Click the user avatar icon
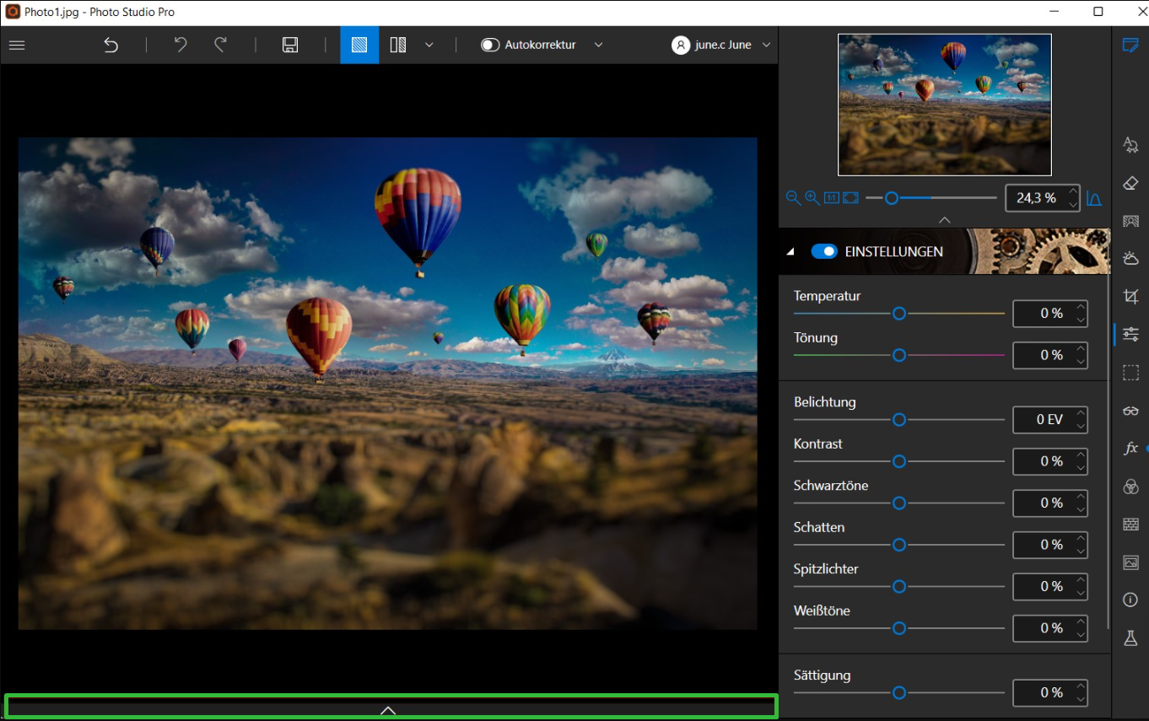Screen dimensions: 1149x721 [x=681, y=45]
